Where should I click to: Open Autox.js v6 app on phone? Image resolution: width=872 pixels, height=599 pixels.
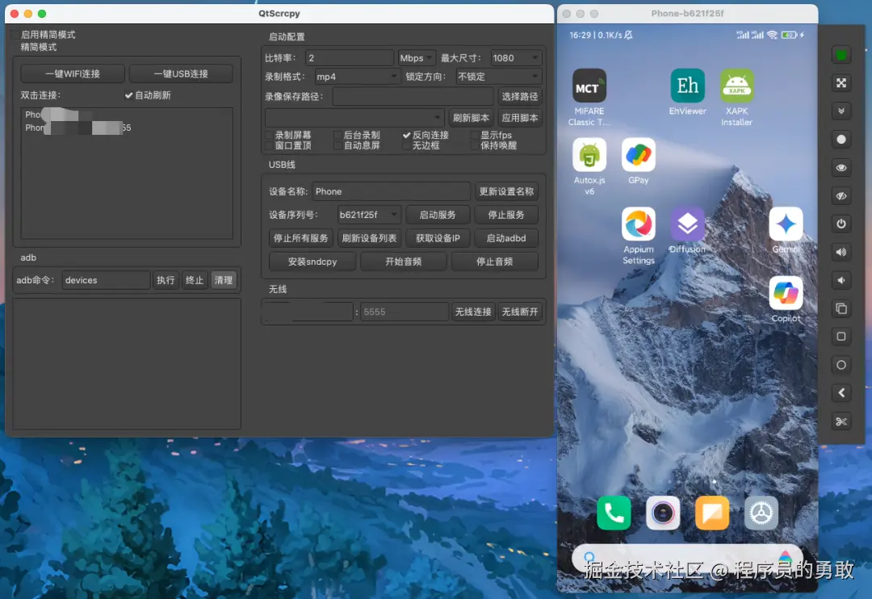tap(589, 155)
